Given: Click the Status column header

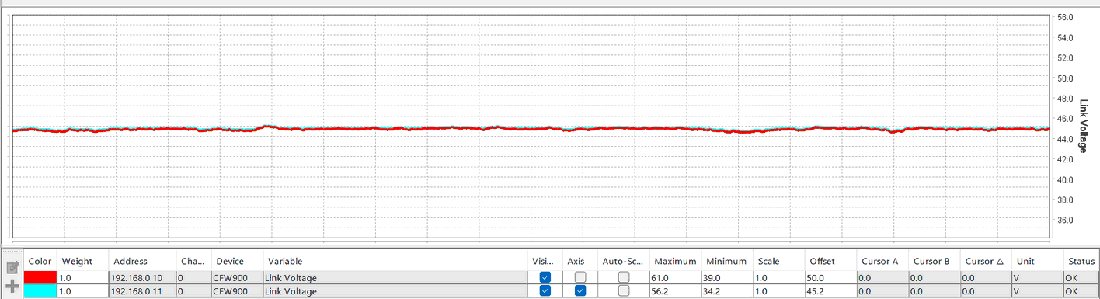Looking at the screenshot, I should point(1081,261).
